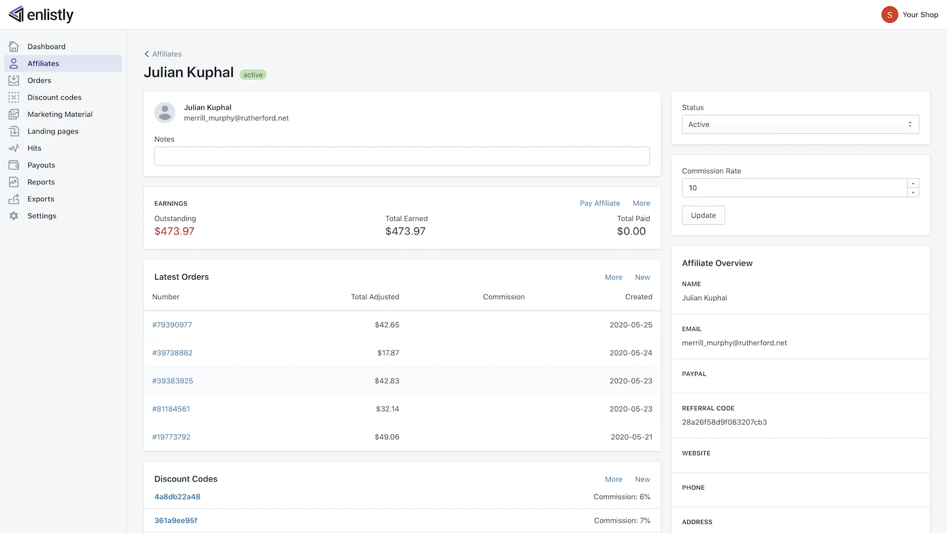
Task: Click the Pay Affiliate link
Action: 600,203
